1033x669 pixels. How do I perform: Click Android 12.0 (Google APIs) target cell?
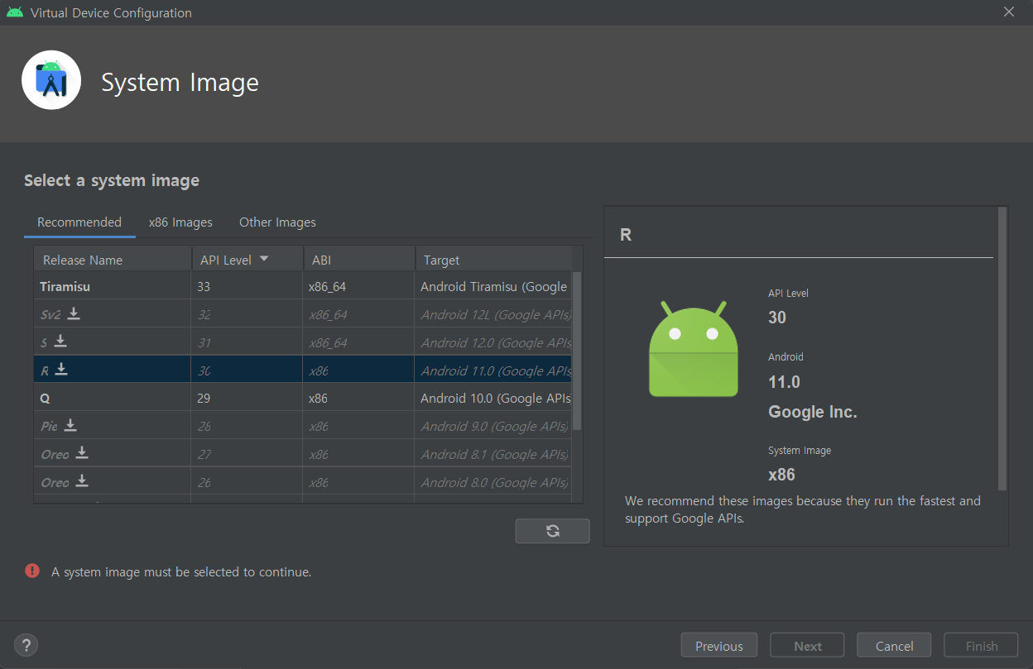point(493,342)
